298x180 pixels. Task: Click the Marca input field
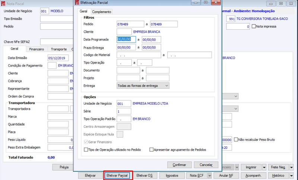coord(60,117)
